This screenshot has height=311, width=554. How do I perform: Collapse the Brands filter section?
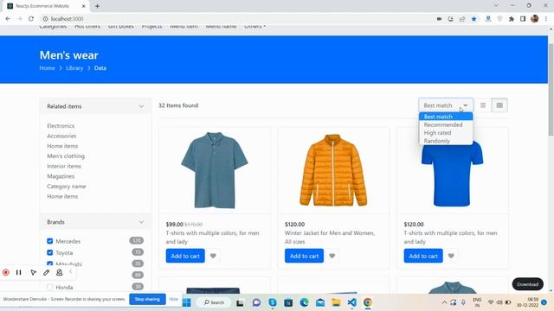pos(141,222)
